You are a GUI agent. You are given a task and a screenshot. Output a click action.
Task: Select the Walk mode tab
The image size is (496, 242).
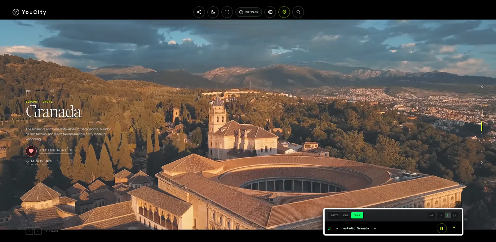pyautogui.click(x=346, y=215)
